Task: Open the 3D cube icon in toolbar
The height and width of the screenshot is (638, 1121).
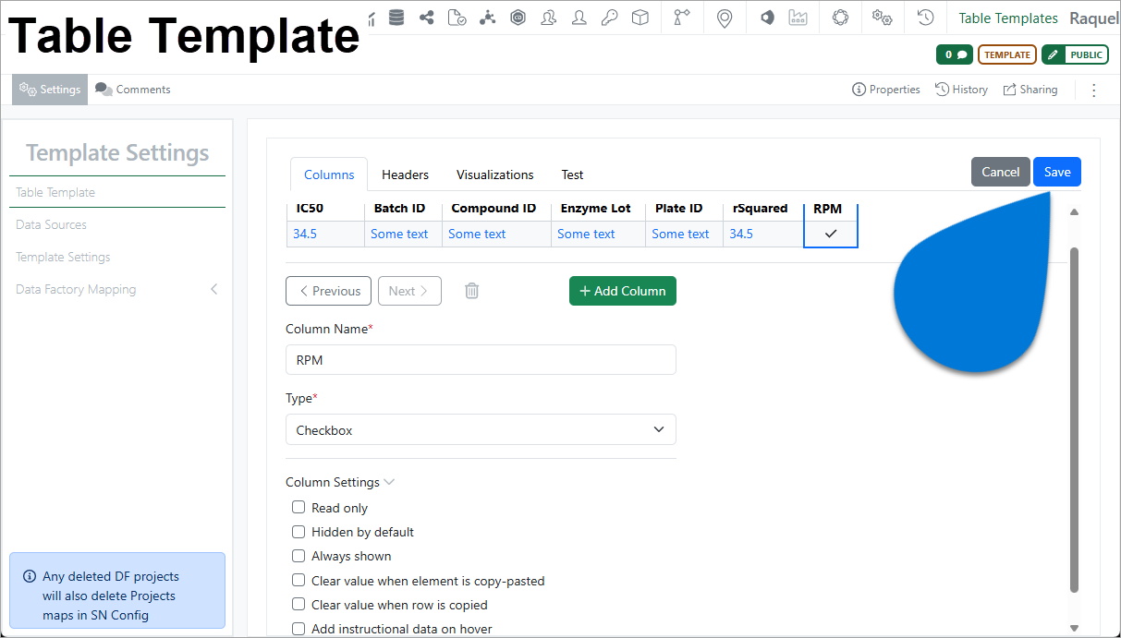Action: pyautogui.click(x=640, y=18)
